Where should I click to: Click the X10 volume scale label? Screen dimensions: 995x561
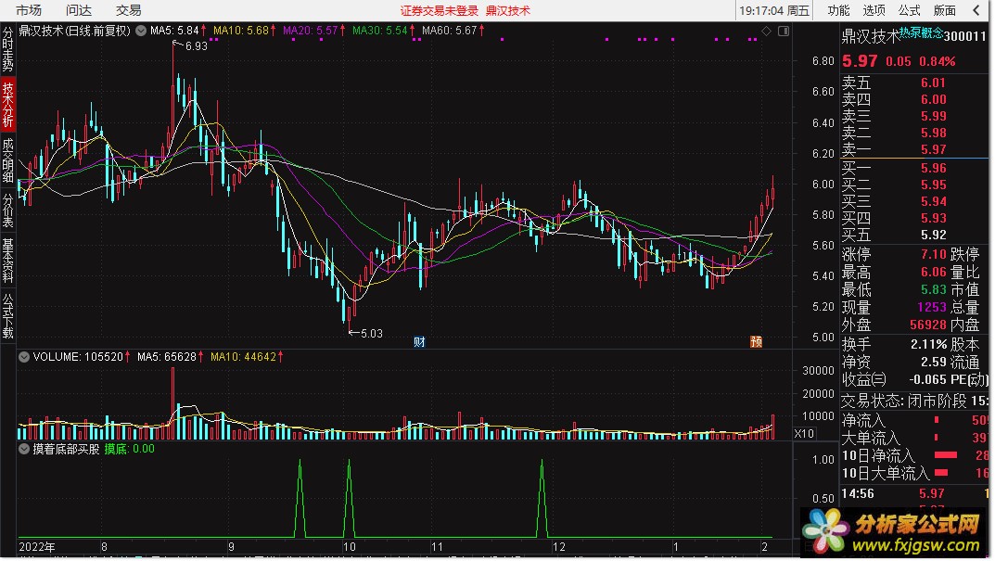coord(804,433)
